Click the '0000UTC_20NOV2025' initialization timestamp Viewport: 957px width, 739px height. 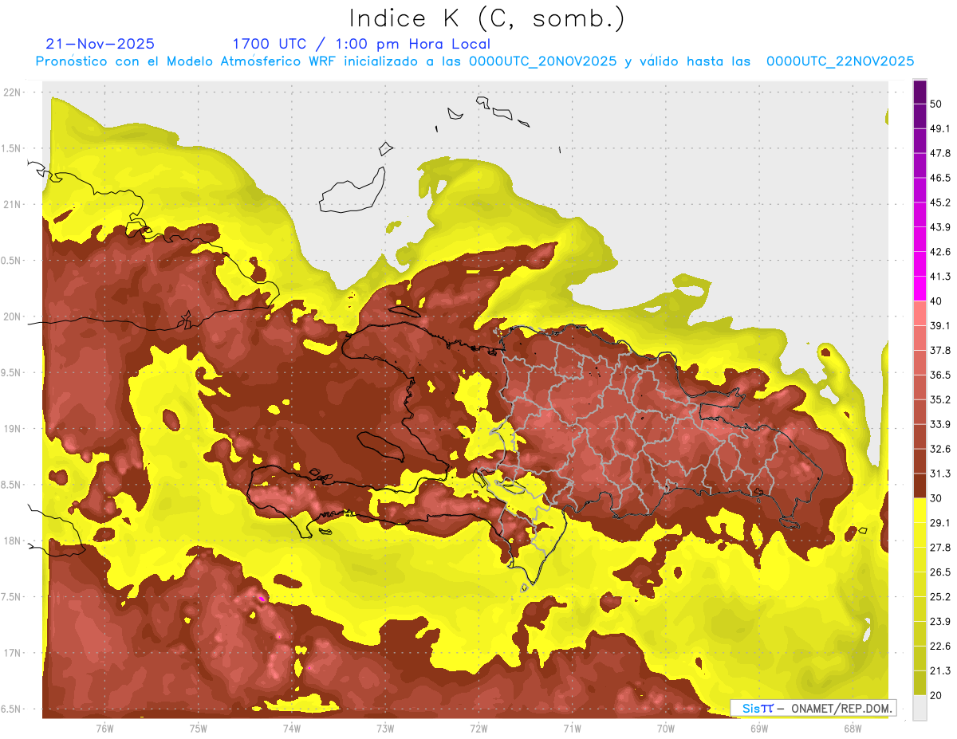[x=542, y=61]
